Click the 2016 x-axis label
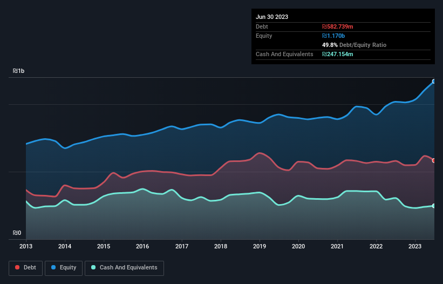This screenshot has width=443, height=284. [142, 246]
